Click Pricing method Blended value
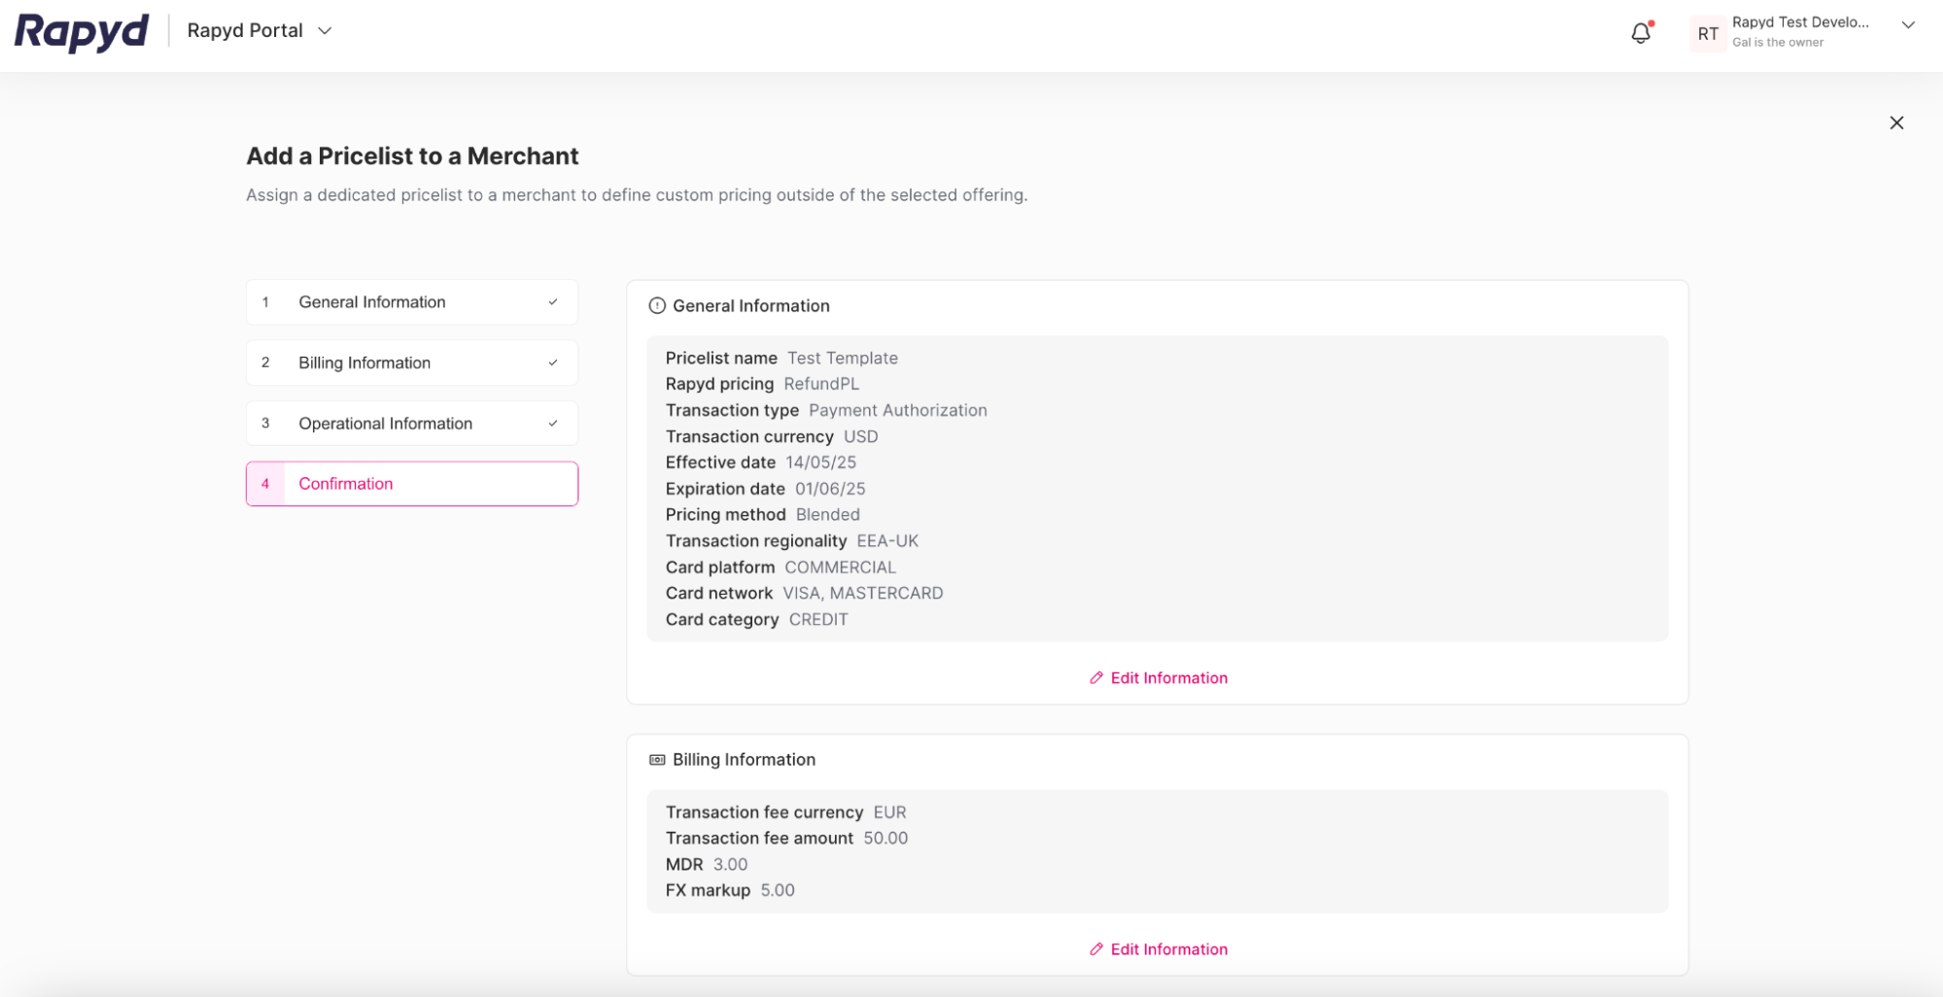The width and height of the screenshot is (1943, 997). [828, 515]
